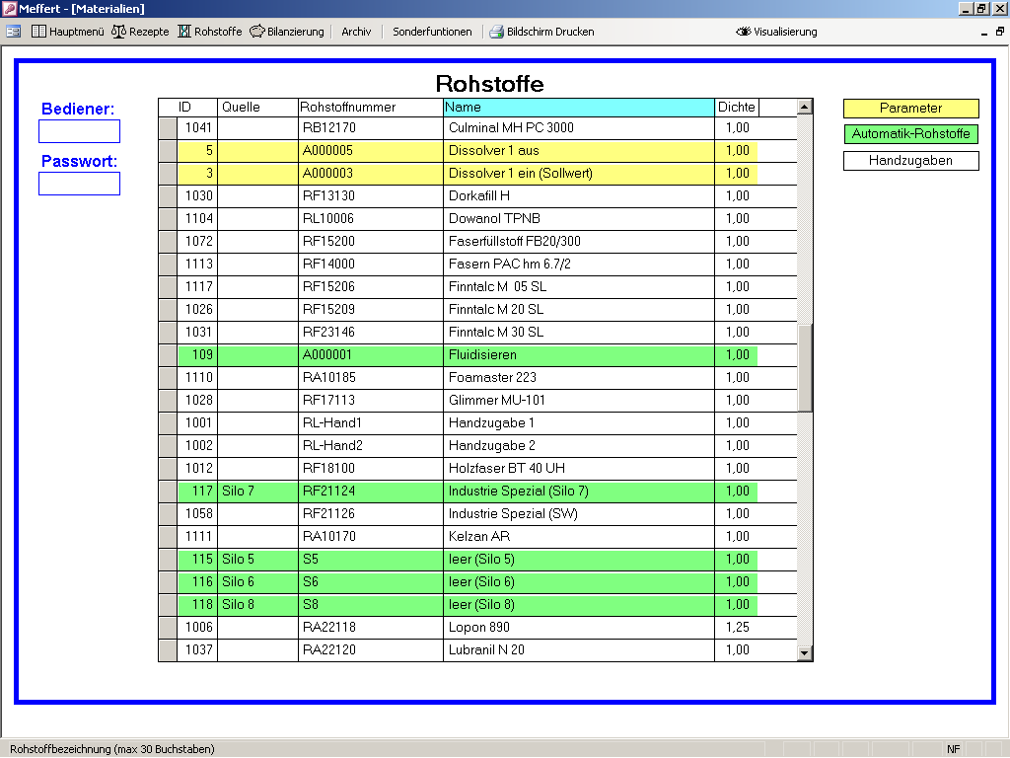Image resolution: width=1010 pixels, height=758 pixels.
Task: Click the cell 'Industrie Spezial (Silo 7)'
Action: pyautogui.click(x=579, y=492)
